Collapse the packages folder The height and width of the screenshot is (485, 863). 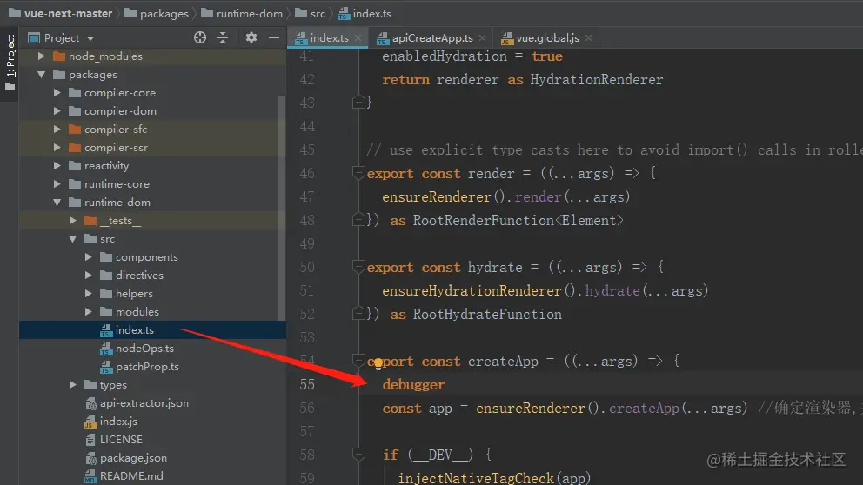tap(41, 74)
